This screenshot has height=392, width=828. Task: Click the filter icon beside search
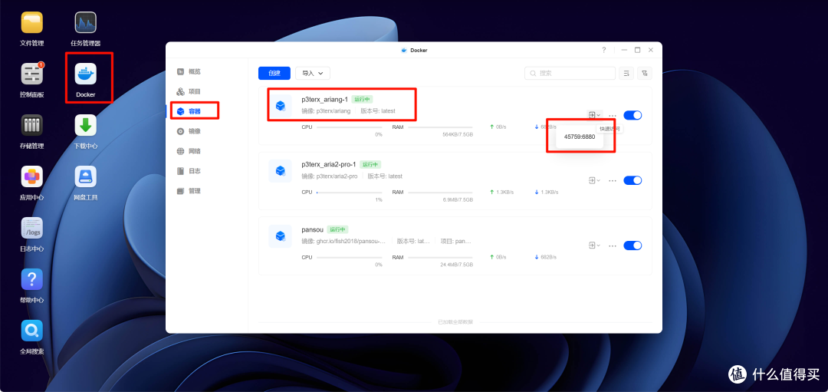(x=644, y=74)
